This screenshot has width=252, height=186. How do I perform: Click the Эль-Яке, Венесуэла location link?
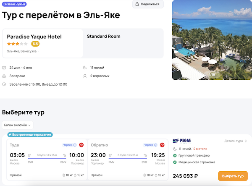click(x=22, y=51)
